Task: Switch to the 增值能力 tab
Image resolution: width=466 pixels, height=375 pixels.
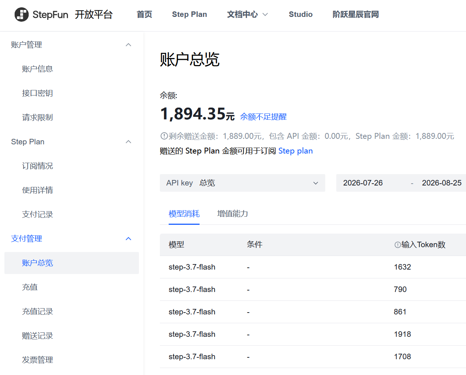Action: click(233, 214)
